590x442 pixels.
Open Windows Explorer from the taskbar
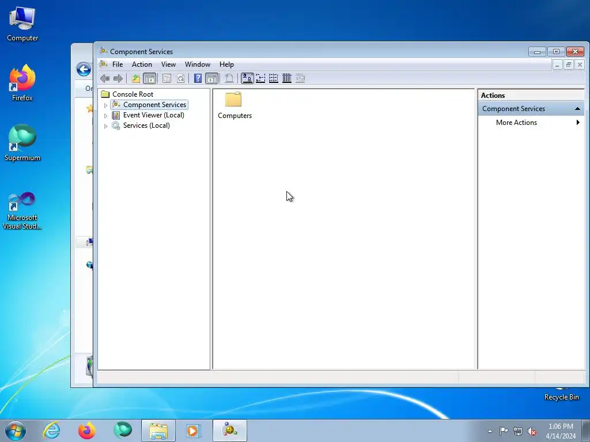(158, 430)
